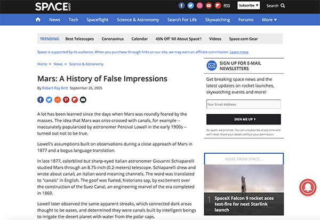The image size is (320, 220).
Task: Click the Learn more affiliate link
Action: point(239,52)
